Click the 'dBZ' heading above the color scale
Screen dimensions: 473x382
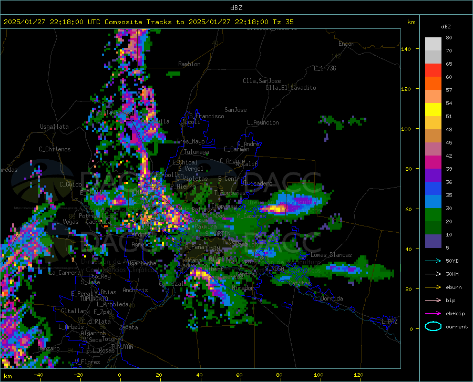tap(446, 26)
